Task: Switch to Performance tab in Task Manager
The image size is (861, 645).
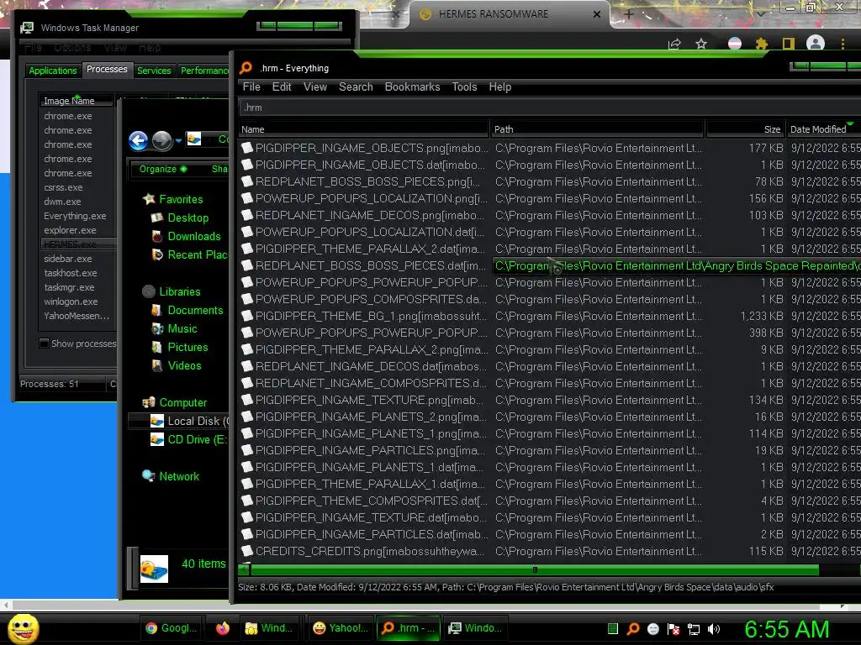Action: [204, 71]
